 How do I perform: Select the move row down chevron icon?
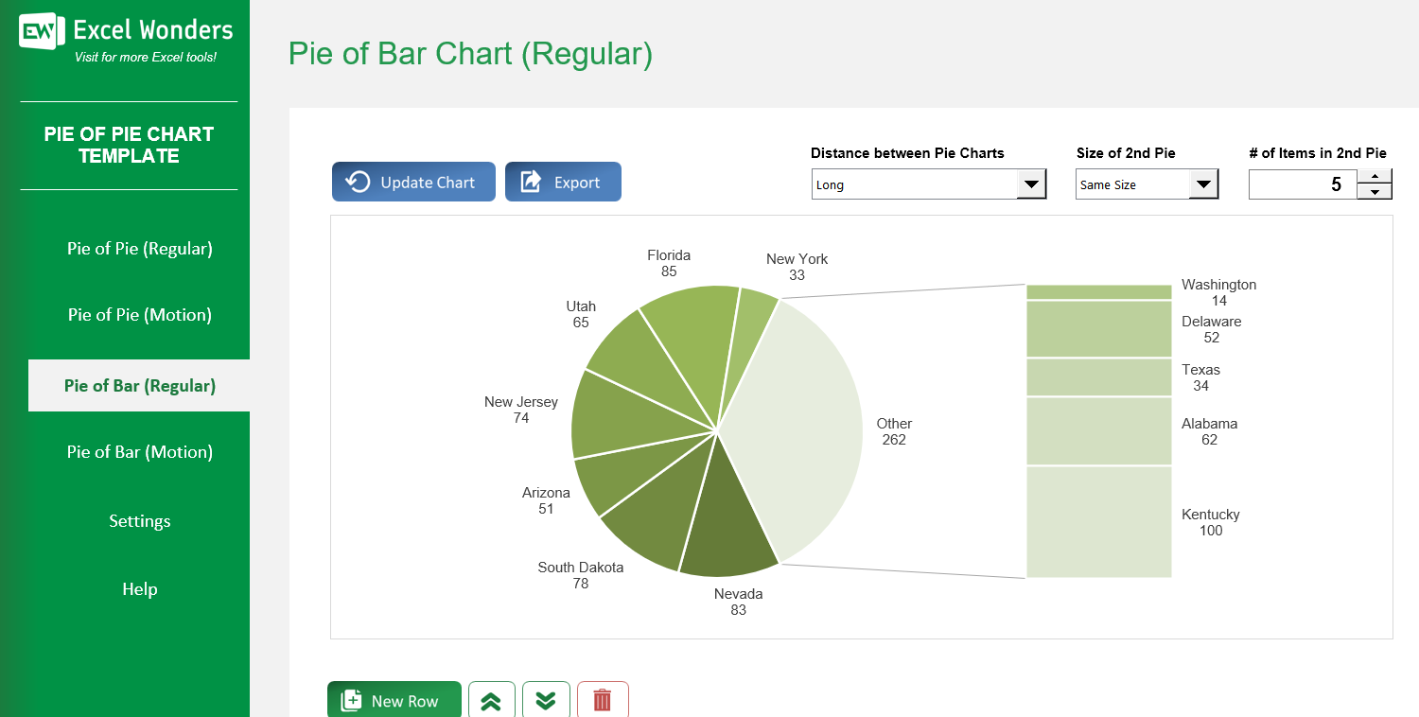pyautogui.click(x=546, y=700)
